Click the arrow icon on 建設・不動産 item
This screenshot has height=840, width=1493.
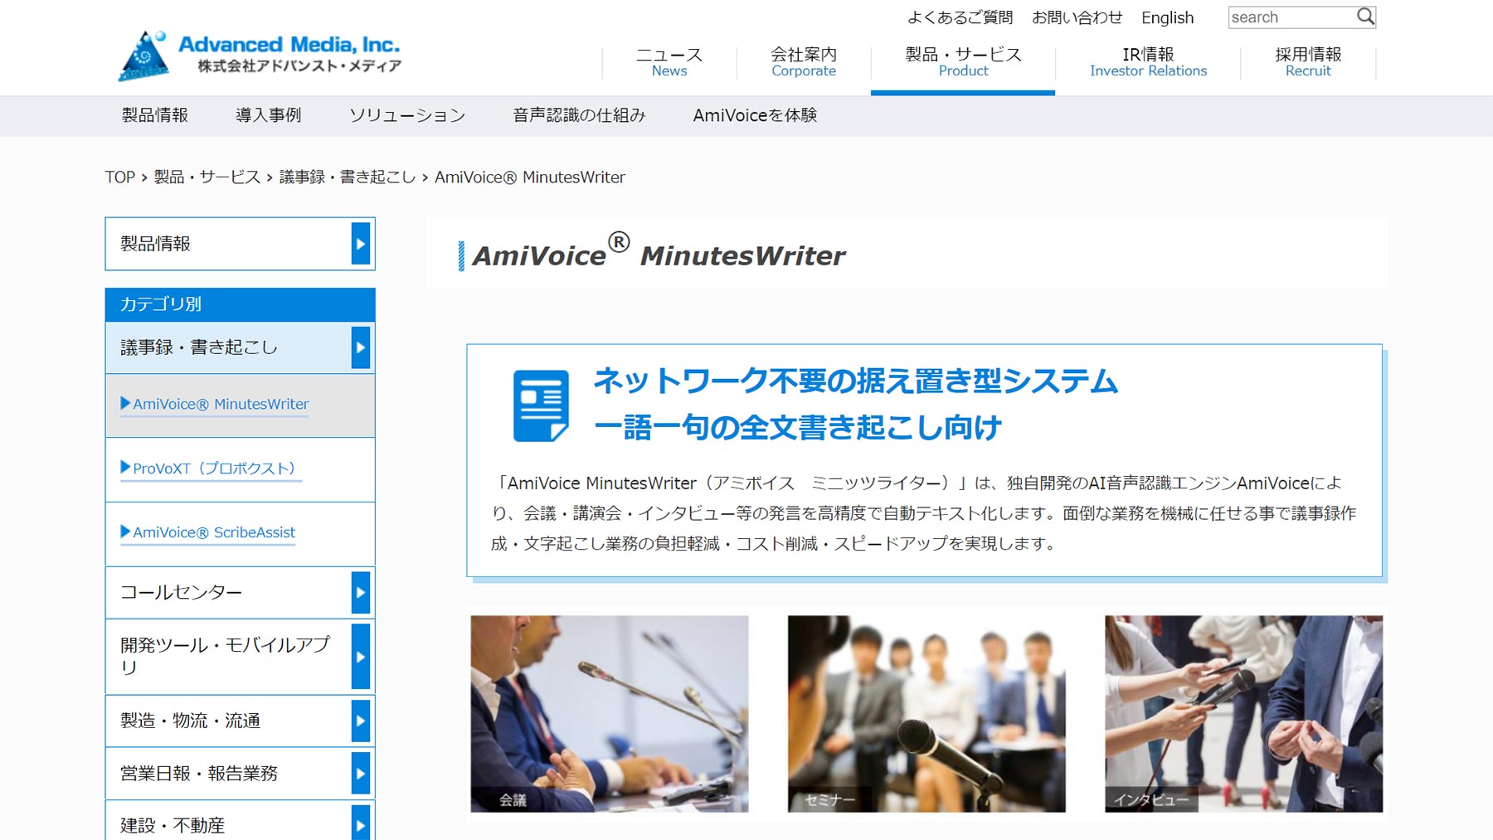click(360, 823)
